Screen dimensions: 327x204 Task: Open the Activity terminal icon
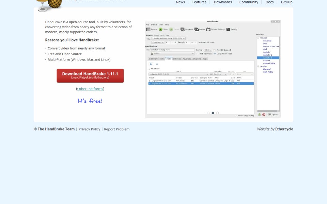(228, 29)
